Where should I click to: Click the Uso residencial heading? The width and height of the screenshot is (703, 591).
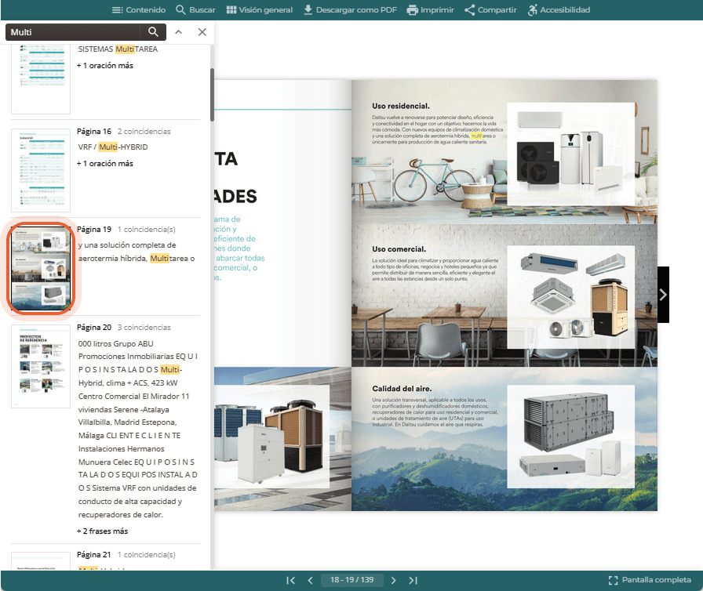[x=401, y=106]
